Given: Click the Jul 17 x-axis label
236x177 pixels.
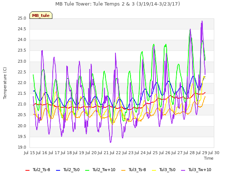Looking at the screenshot, I should [54, 153].
